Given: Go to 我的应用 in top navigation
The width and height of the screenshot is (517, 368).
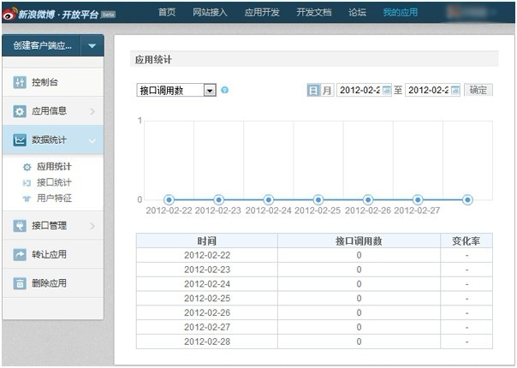Looking at the screenshot, I should coord(400,12).
